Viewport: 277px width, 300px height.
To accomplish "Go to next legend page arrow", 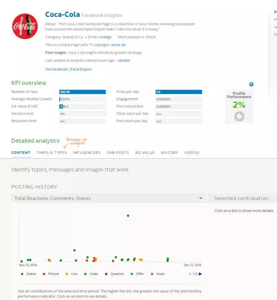I will (200, 274).
